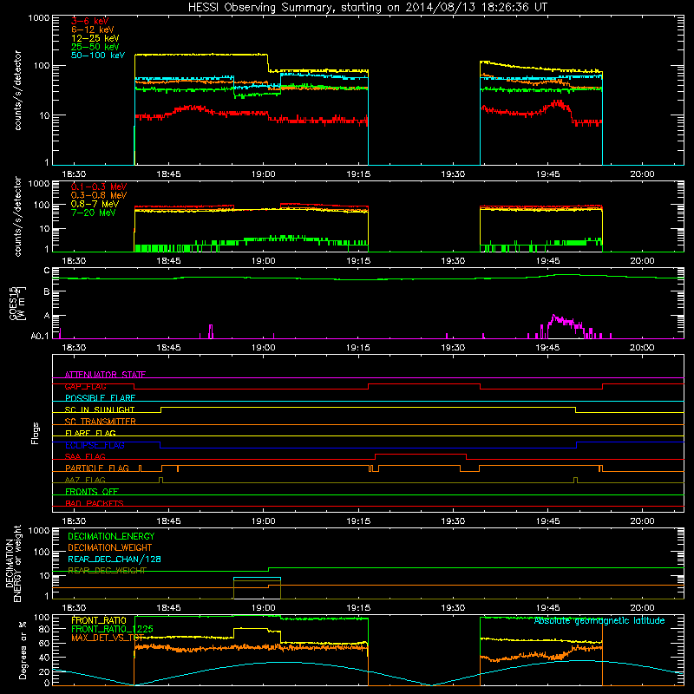Viewport: 694px width, 694px height.
Task: Click the DECIMATION_WEIGHT legend label
Action: coord(110,547)
